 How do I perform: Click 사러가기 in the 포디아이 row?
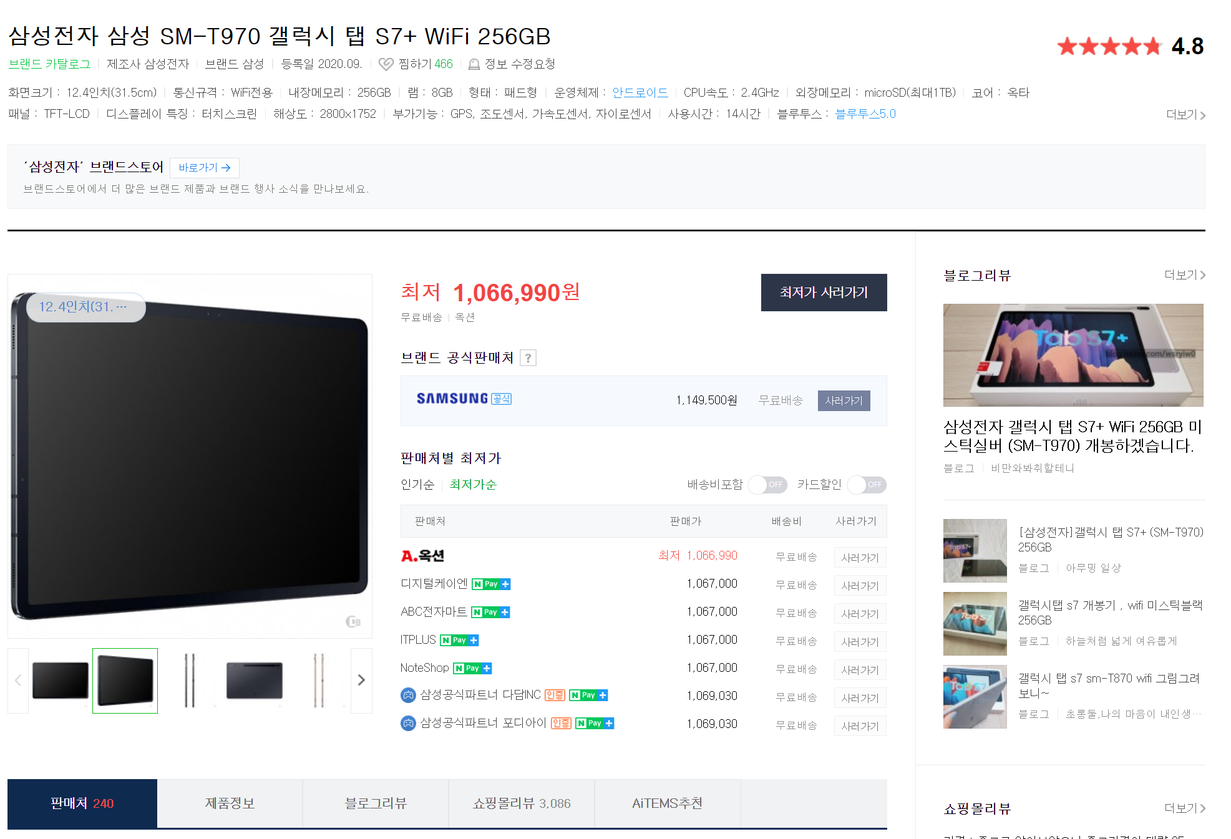(860, 726)
